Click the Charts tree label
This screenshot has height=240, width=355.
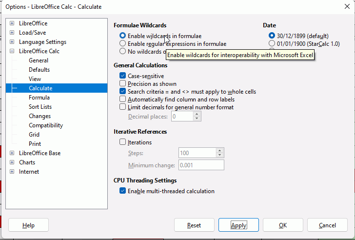coord(27,162)
